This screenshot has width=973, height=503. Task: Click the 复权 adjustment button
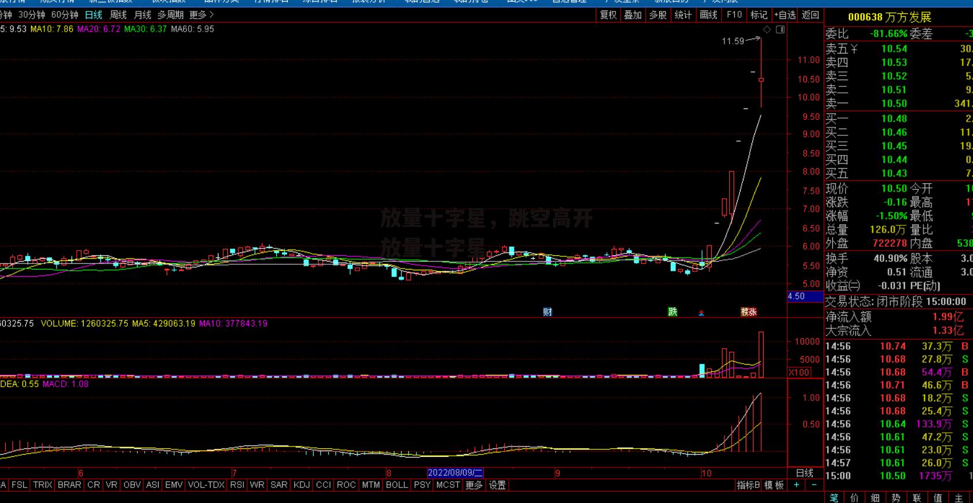(x=608, y=15)
